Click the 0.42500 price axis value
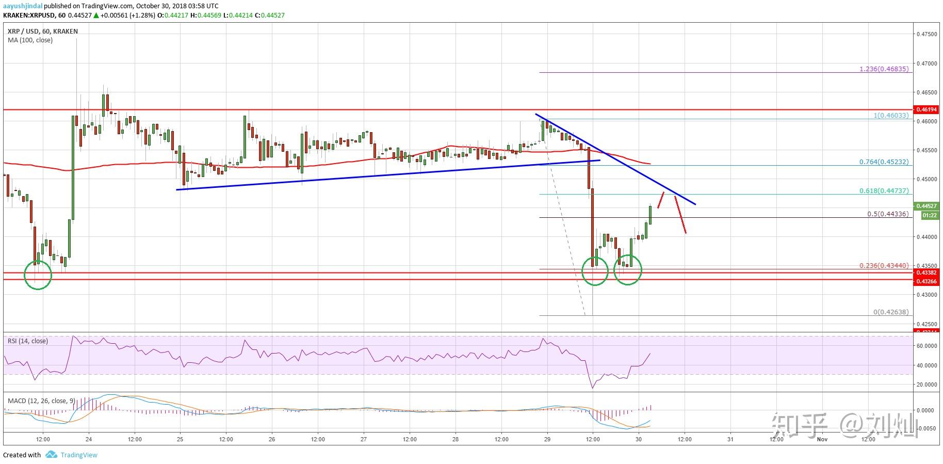 926,324
